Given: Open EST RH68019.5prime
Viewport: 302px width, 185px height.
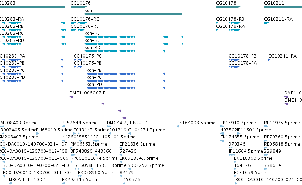Looking at the screenshot, I should 54,130.
